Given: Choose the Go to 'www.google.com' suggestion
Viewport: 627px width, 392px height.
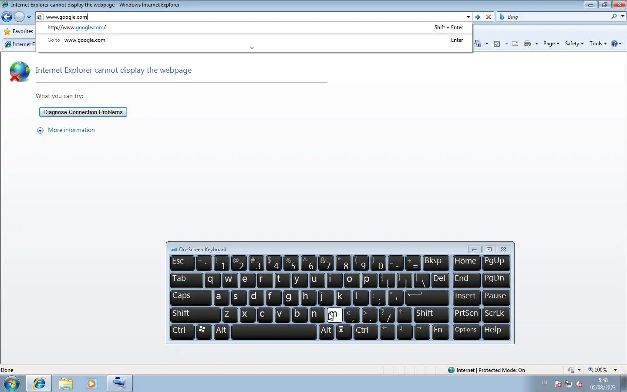Looking at the screenshot, I should (254, 40).
